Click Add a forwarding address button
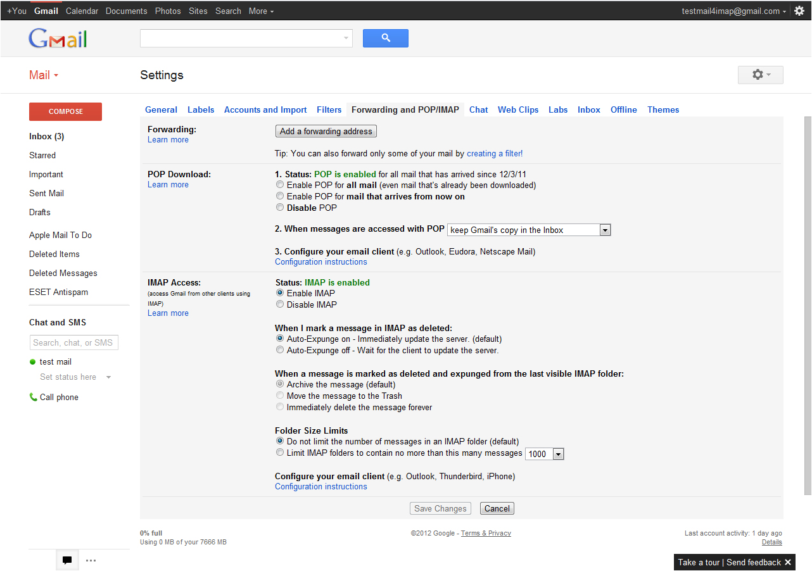This screenshot has width=812, height=571. click(x=326, y=131)
